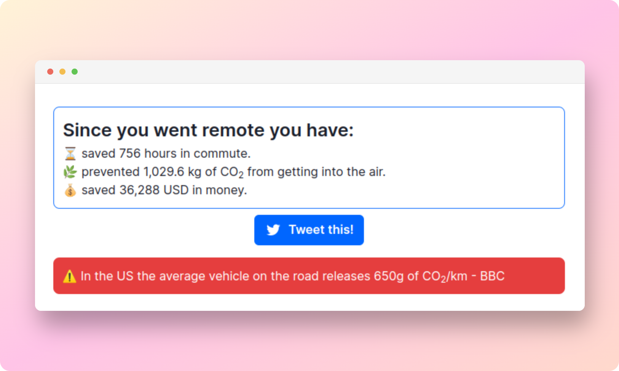
Task: Click the yellow minimize window dot
Action: click(62, 72)
